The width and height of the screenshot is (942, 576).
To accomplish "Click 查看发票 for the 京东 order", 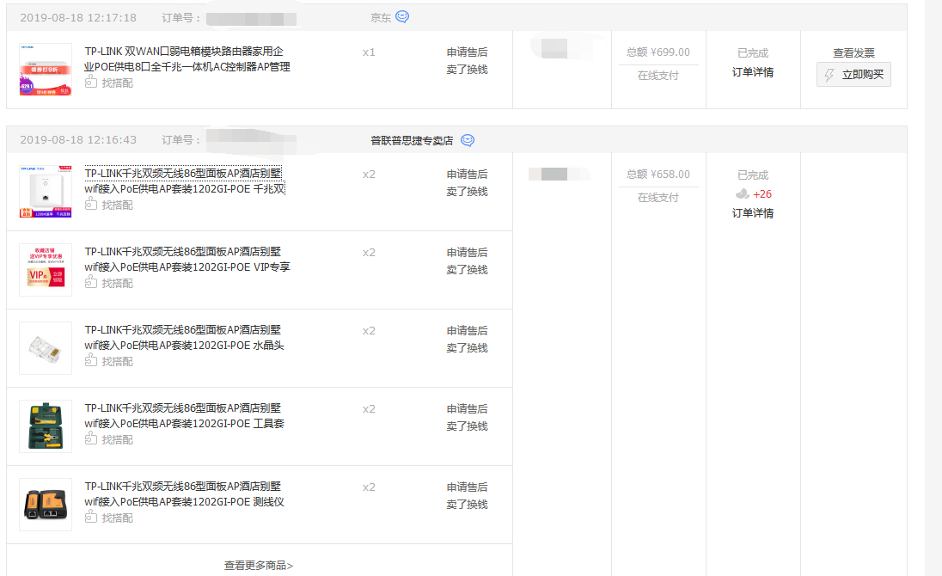I will [853, 52].
